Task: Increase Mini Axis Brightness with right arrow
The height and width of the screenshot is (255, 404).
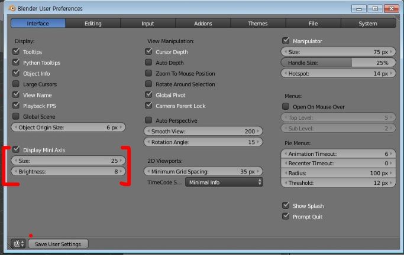Action: [121, 171]
